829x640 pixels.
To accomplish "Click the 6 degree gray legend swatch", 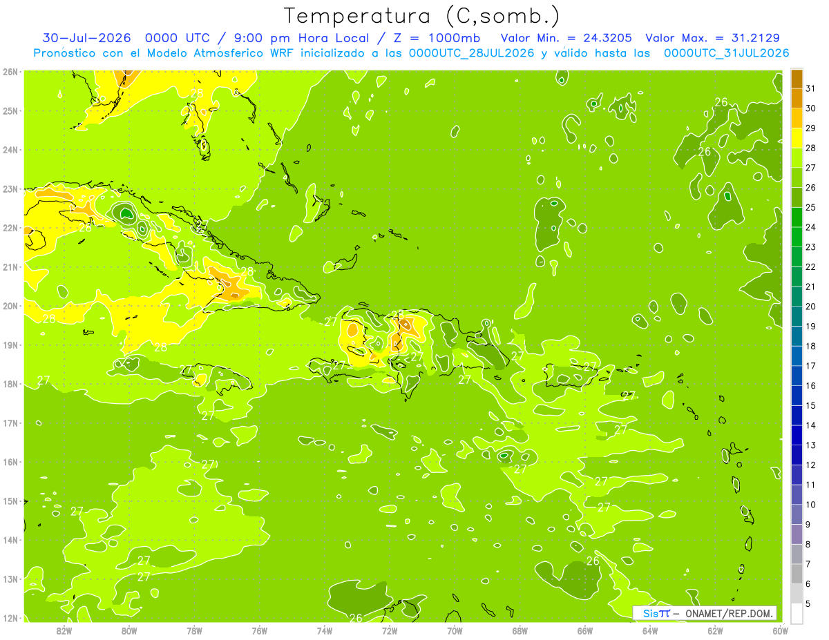I will [x=797, y=574].
